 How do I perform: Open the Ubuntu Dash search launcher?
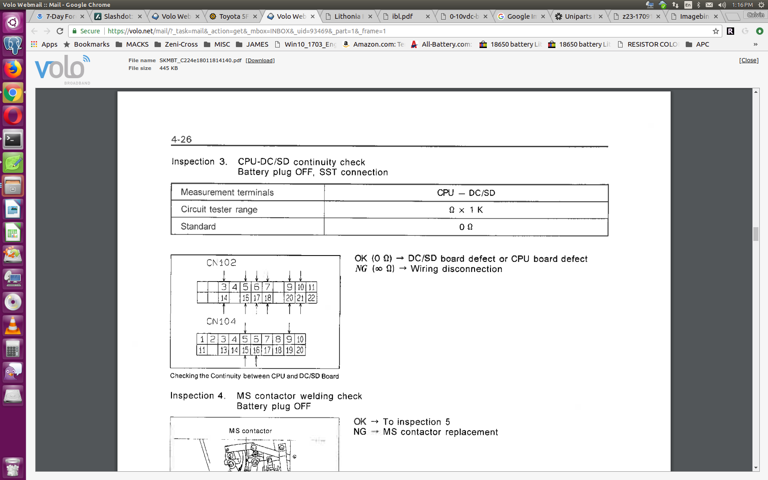13,22
